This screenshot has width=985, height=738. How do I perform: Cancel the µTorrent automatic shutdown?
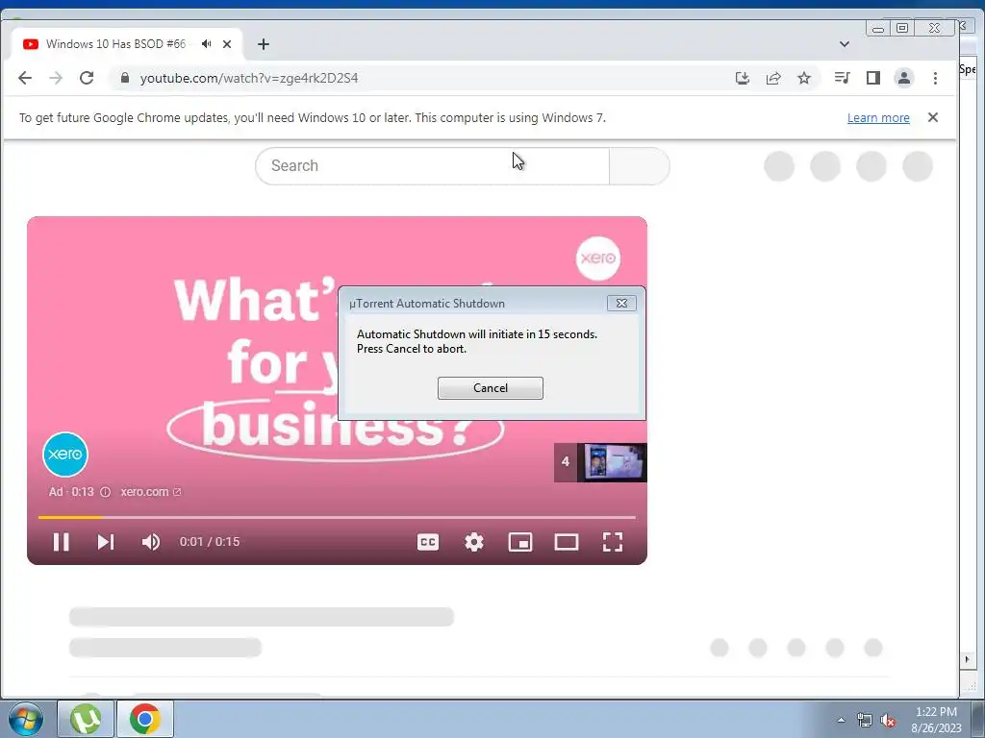click(490, 388)
